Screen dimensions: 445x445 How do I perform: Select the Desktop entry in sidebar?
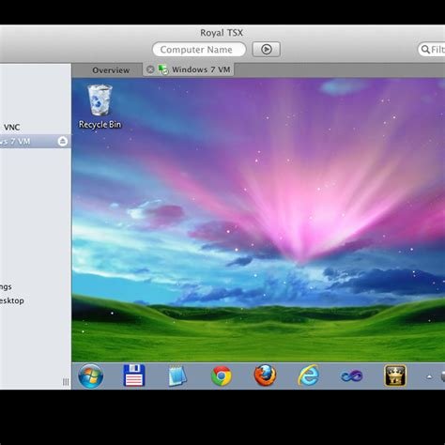tap(12, 300)
